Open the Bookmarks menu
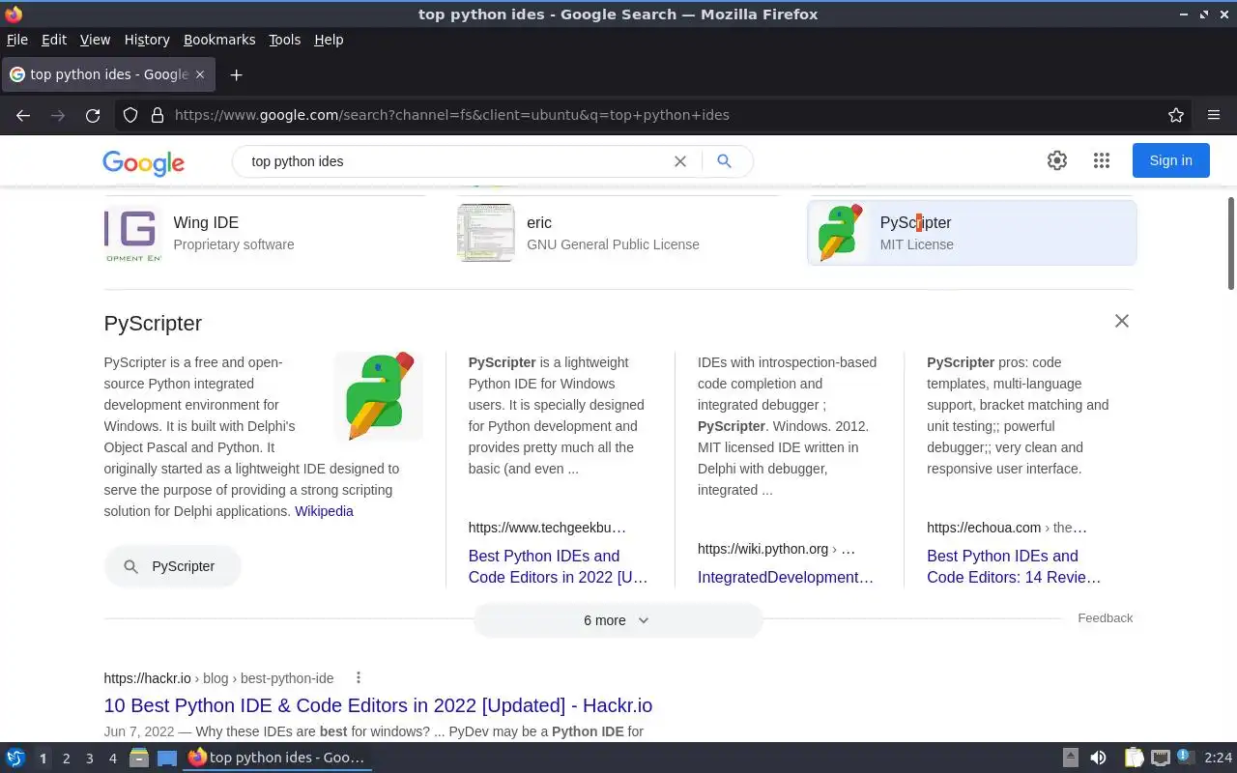1237x773 pixels. coord(219,40)
